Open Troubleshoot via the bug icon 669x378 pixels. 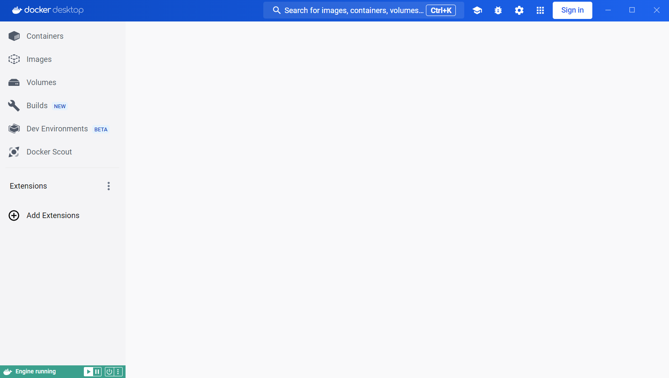pos(498,11)
